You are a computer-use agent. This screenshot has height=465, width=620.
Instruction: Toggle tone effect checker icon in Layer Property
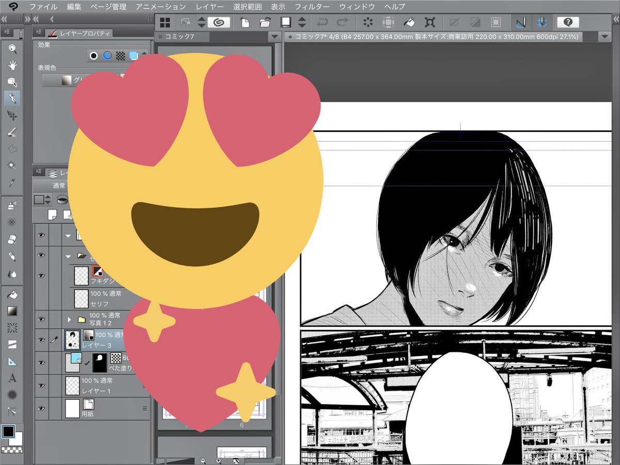coord(120,55)
